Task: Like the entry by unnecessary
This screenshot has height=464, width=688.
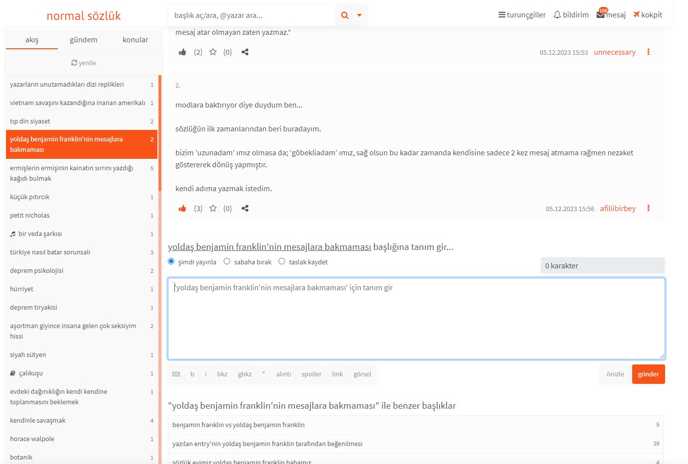Action: coord(182,52)
